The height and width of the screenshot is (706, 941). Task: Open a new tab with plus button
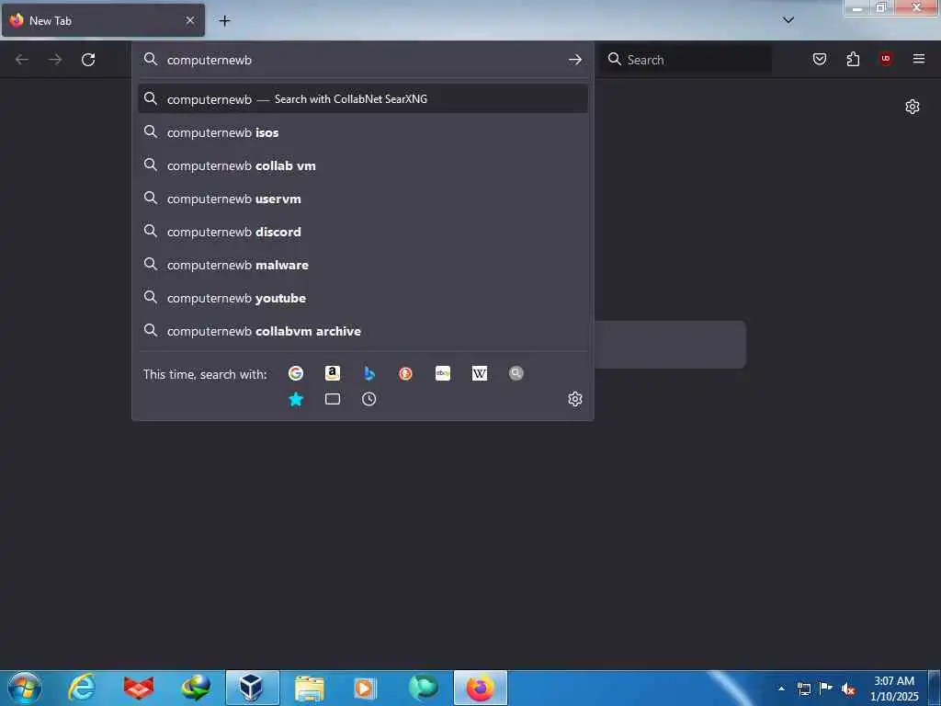pyautogui.click(x=224, y=21)
